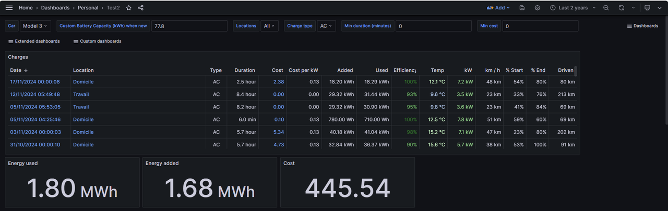Viewport: 668px width, 211px height.
Task: Star the Test2 dashboard as favorite
Action: [x=129, y=8]
